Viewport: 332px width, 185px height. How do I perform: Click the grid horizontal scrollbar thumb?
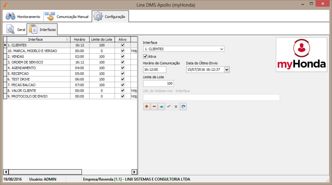tap(45, 172)
